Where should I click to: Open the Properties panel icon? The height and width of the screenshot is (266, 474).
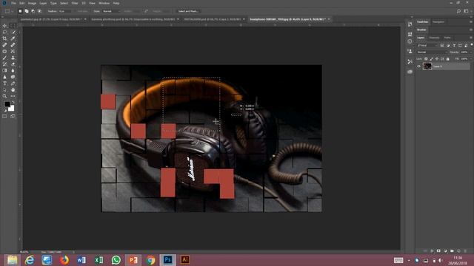point(410,34)
